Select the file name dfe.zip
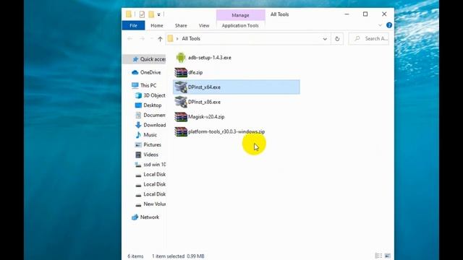The width and height of the screenshot is (463, 260). [x=195, y=72]
